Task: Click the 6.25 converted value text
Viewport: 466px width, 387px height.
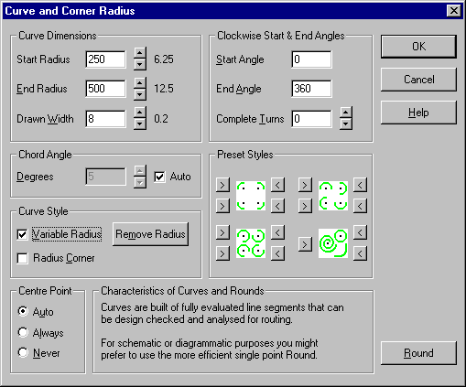Action: click(x=164, y=59)
